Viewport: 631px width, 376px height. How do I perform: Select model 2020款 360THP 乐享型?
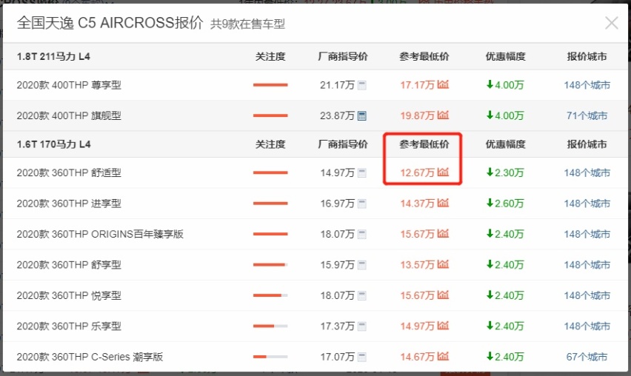69,326
